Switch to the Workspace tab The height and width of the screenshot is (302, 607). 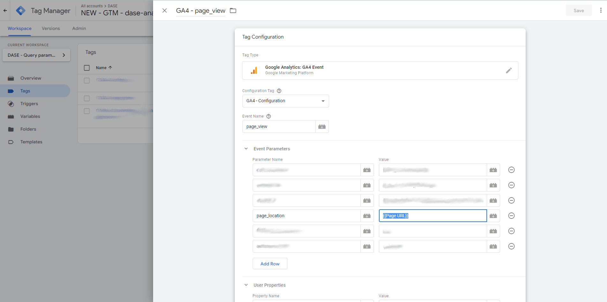coord(19,28)
